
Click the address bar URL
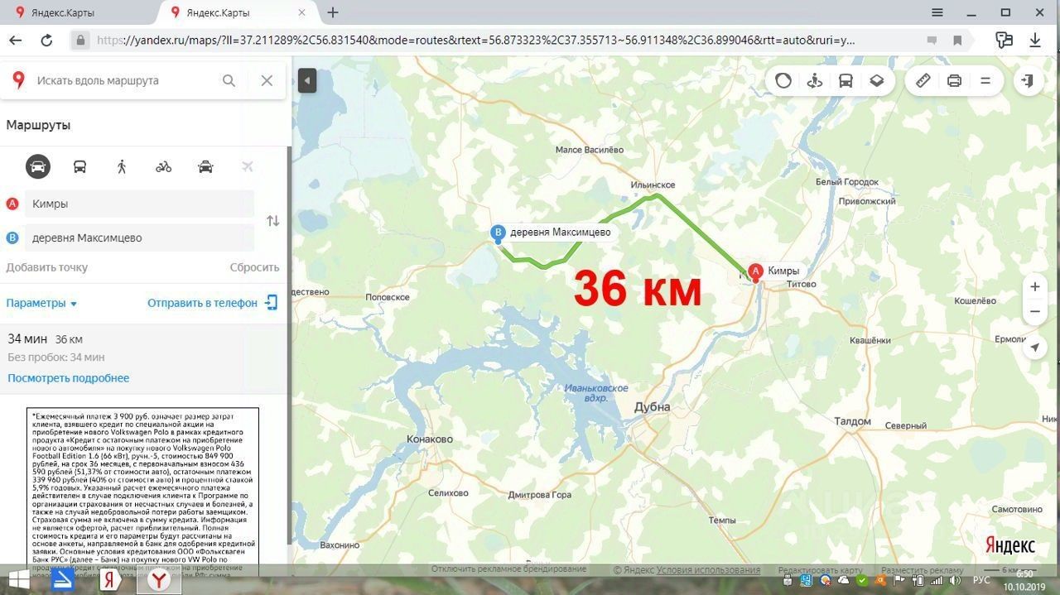coord(475,40)
